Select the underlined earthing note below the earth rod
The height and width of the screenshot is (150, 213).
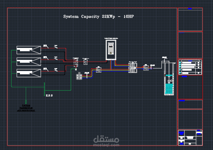pos(26,108)
